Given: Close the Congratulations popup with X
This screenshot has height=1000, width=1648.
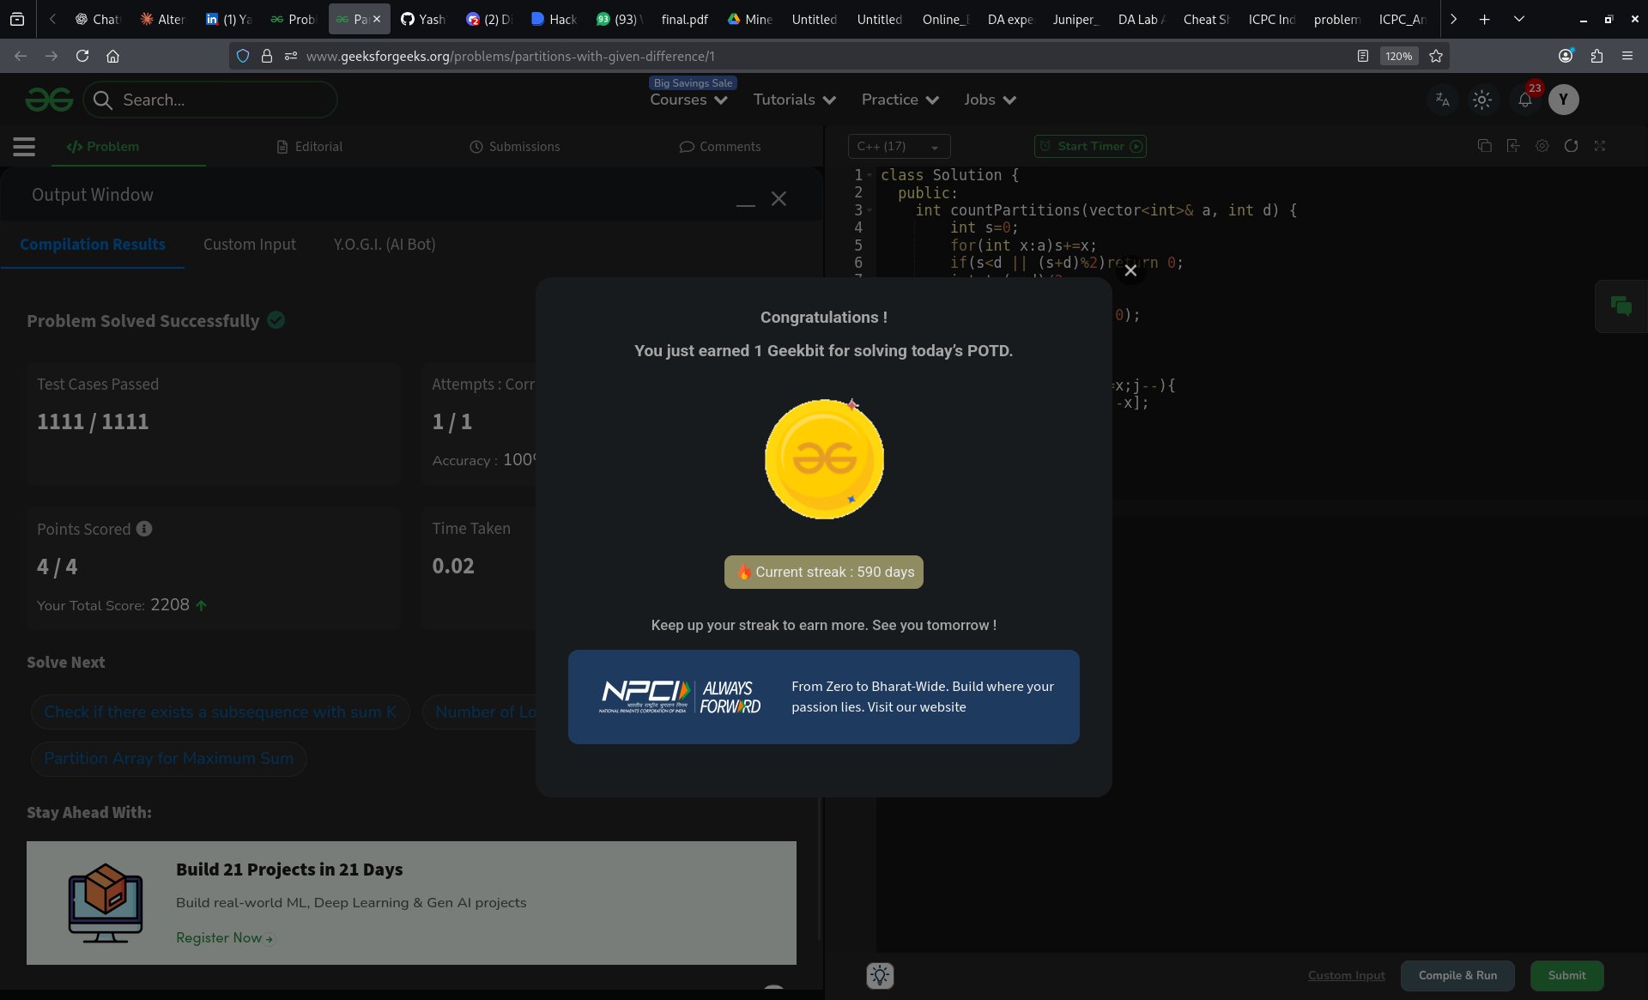Looking at the screenshot, I should click(1130, 270).
